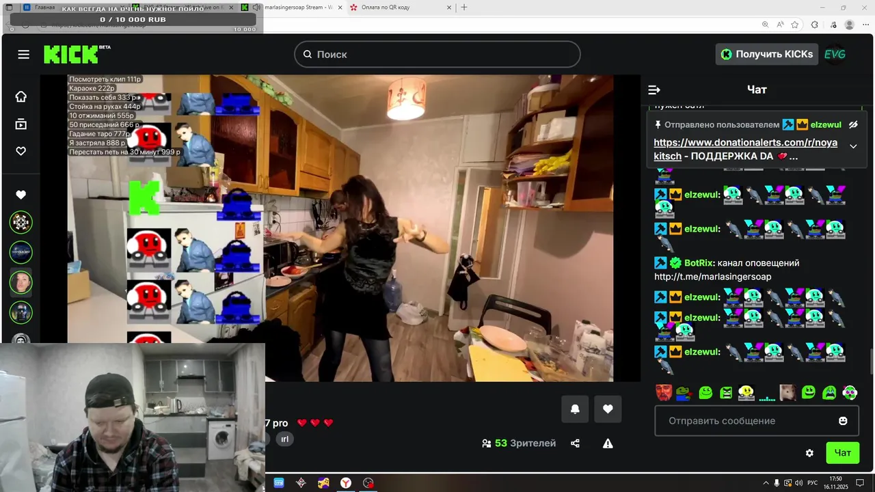Add page to favorites star icon
This screenshot has width=875, height=492.
pyautogui.click(x=795, y=25)
